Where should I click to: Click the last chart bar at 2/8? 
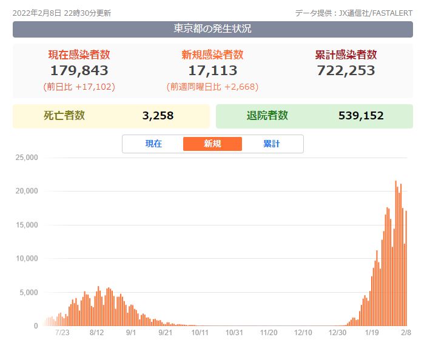click(x=406, y=268)
